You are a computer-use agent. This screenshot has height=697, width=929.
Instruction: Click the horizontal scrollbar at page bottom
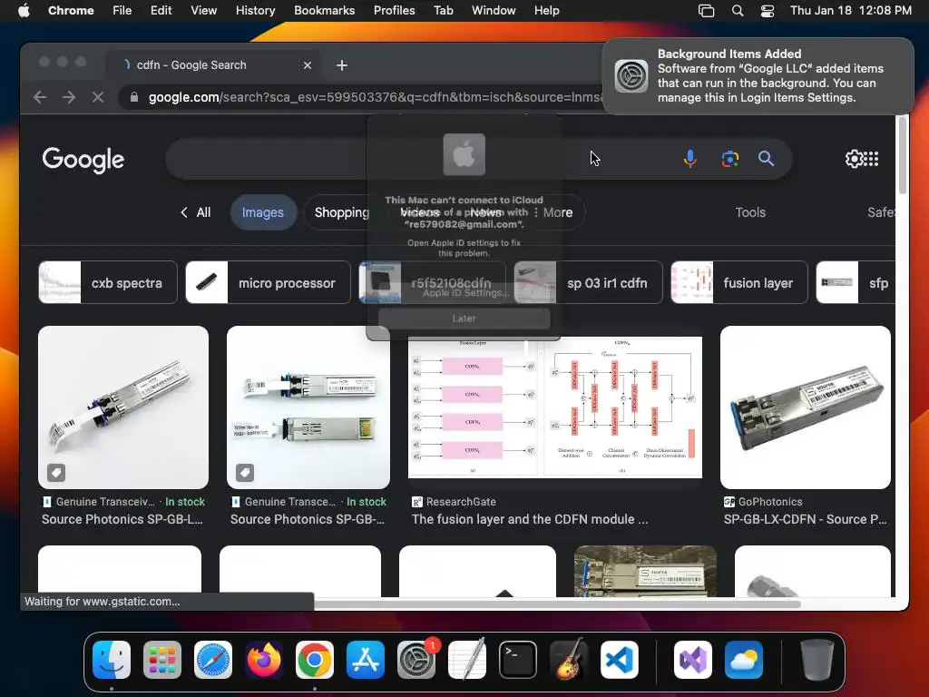[x=557, y=604]
